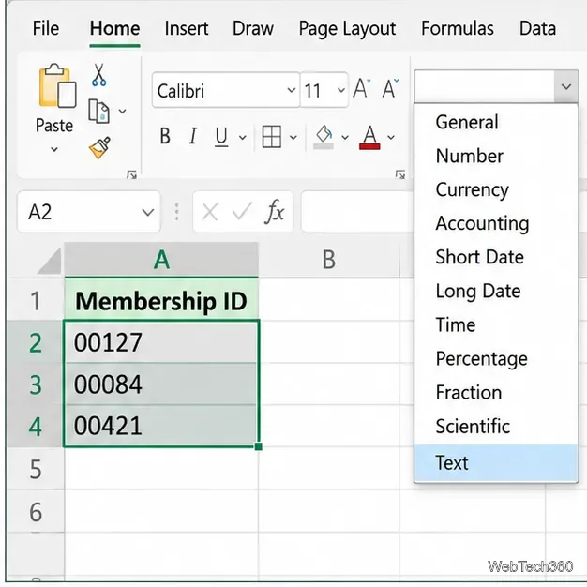587x587 pixels.
Task: Select row 5 header
Action: (x=36, y=469)
